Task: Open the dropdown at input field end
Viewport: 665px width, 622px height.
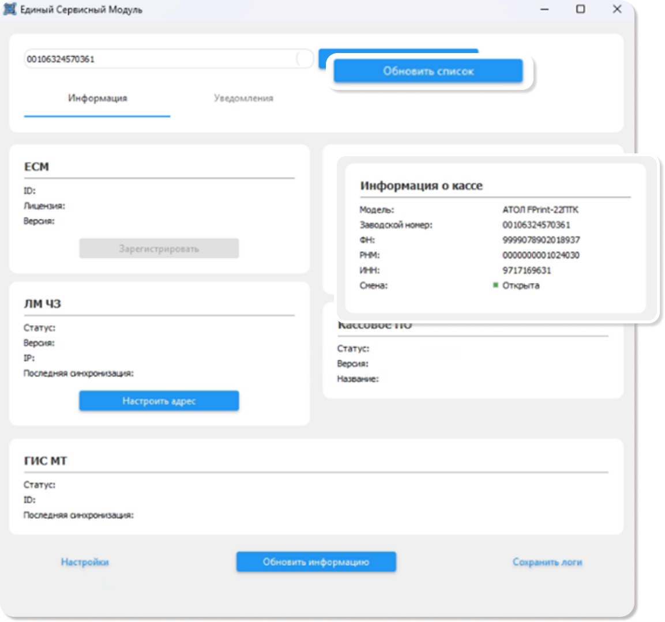Action: coord(304,59)
